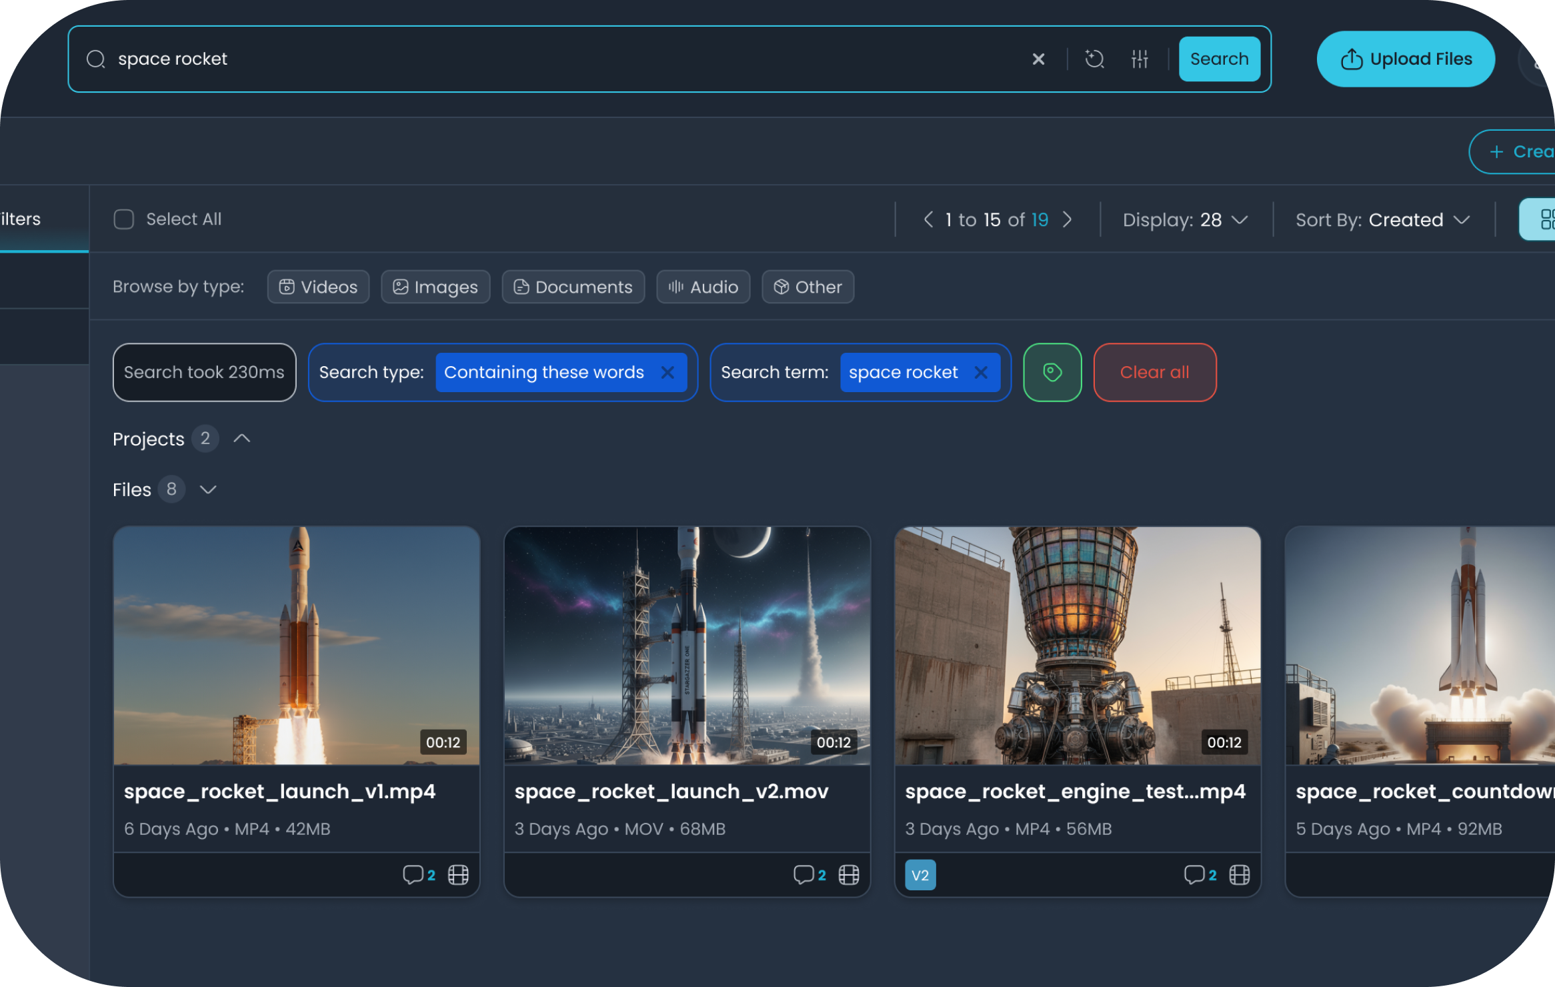
Task: Remove the 'space rocket' search term chip
Action: [981, 372]
